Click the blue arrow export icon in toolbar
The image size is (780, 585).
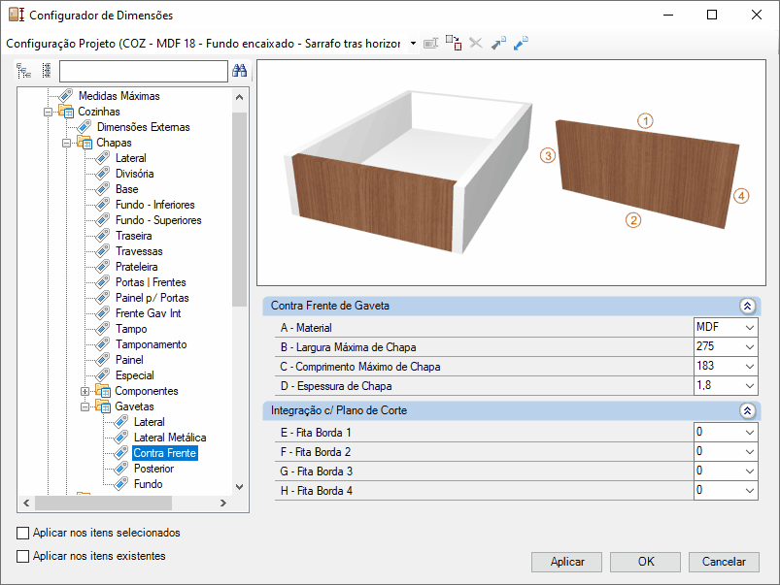click(x=521, y=44)
